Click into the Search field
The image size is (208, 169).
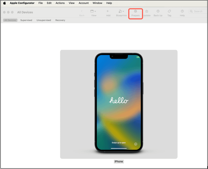coord(198,11)
